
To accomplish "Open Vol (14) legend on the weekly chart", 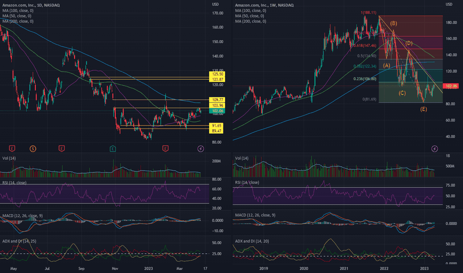I will coord(242,158).
